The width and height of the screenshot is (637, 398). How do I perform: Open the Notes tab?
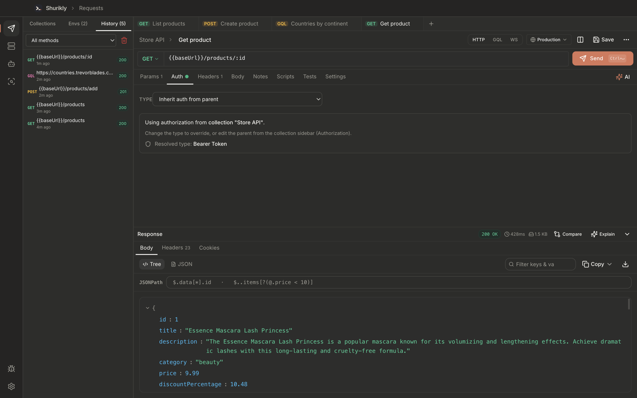[x=260, y=77]
